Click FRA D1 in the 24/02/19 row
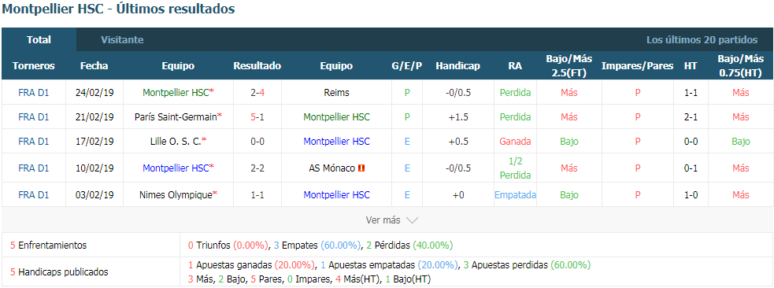 coord(34,92)
